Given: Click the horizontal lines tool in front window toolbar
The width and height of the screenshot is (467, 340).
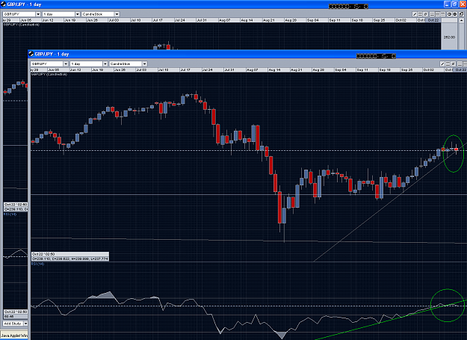Looking at the screenshot, I should [x=448, y=64].
